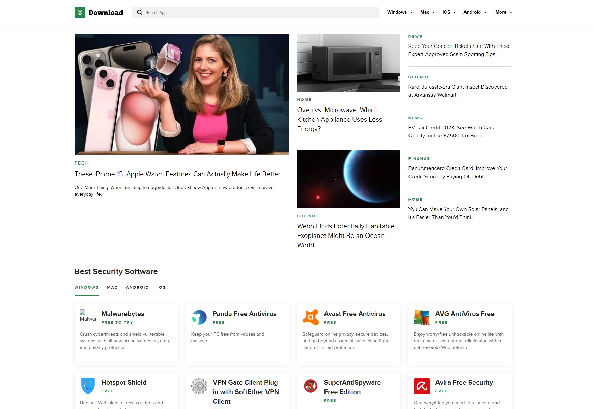Click HOME label above the microwave headline

tap(304, 100)
